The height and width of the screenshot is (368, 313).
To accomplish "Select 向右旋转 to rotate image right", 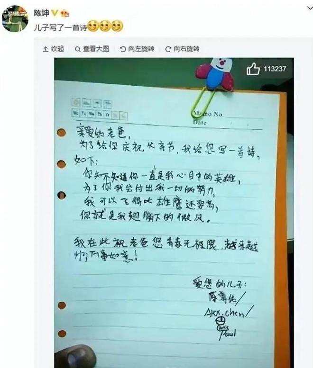I will (186, 49).
